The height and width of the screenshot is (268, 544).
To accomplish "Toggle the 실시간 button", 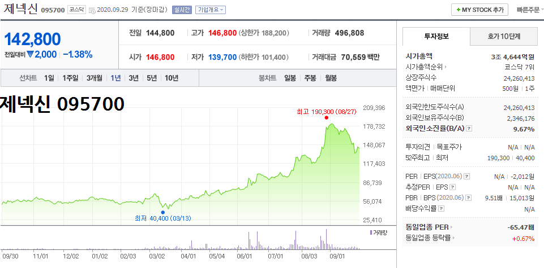I will 182,10.
